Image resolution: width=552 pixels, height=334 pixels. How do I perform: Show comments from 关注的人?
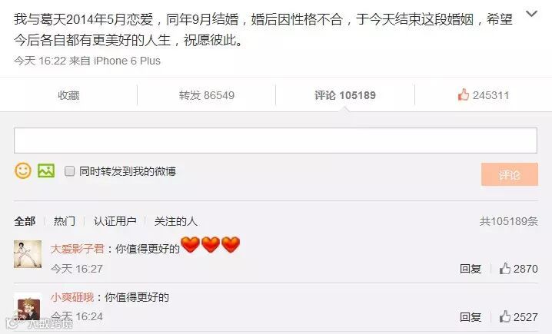(x=175, y=221)
